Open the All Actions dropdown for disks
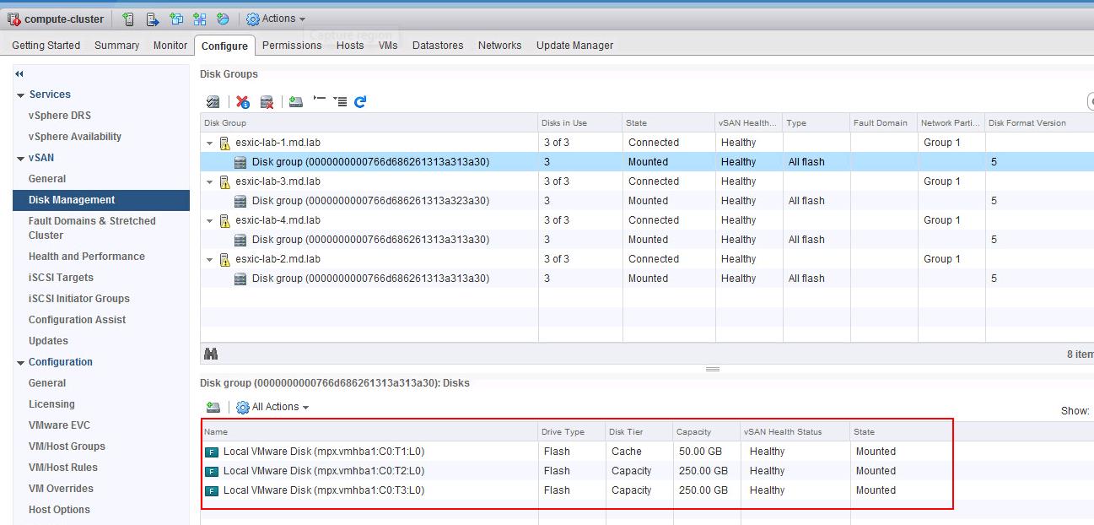The image size is (1094, 525). point(273,407)
